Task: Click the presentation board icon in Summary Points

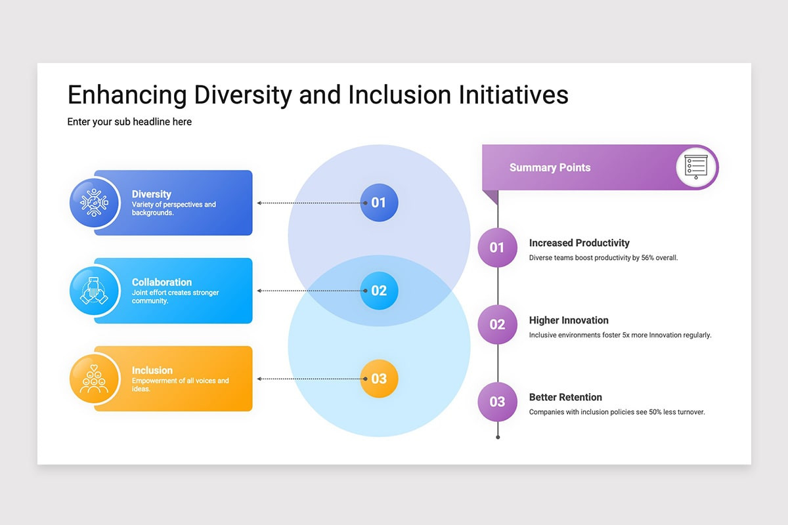Action: click(x=696, y=167)
